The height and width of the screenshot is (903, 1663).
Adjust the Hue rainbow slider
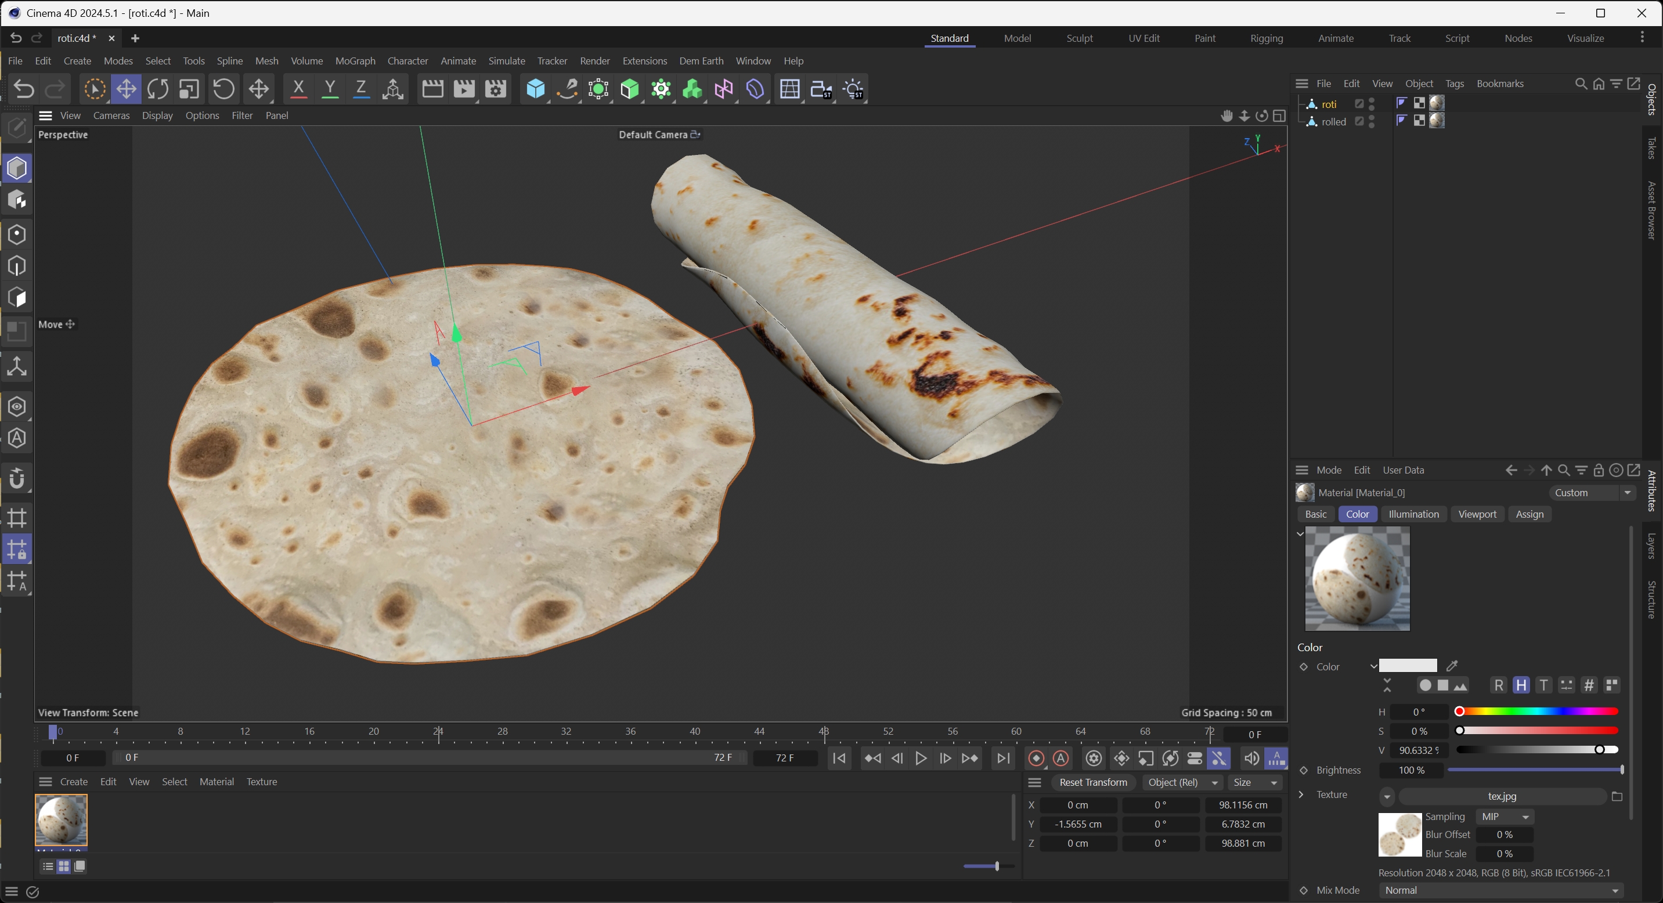coord(1538,711)
